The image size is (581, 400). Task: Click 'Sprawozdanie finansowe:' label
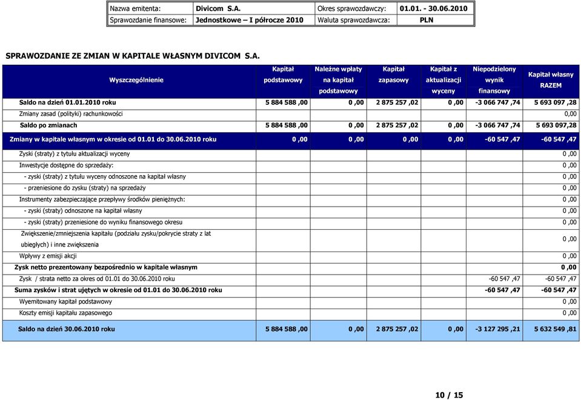pos(148,20)
